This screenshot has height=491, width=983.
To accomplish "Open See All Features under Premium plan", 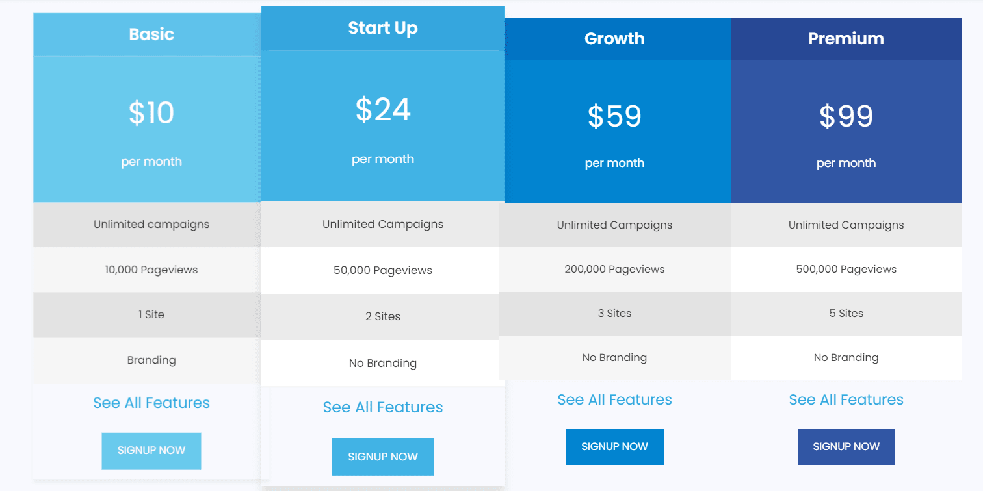I will pyautogui.click(x=846, y=399).
